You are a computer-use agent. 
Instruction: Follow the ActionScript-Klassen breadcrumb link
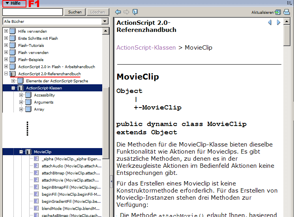click(146, 48)
